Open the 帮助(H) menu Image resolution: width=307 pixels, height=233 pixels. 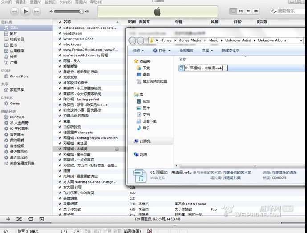(x=96, y=2)
